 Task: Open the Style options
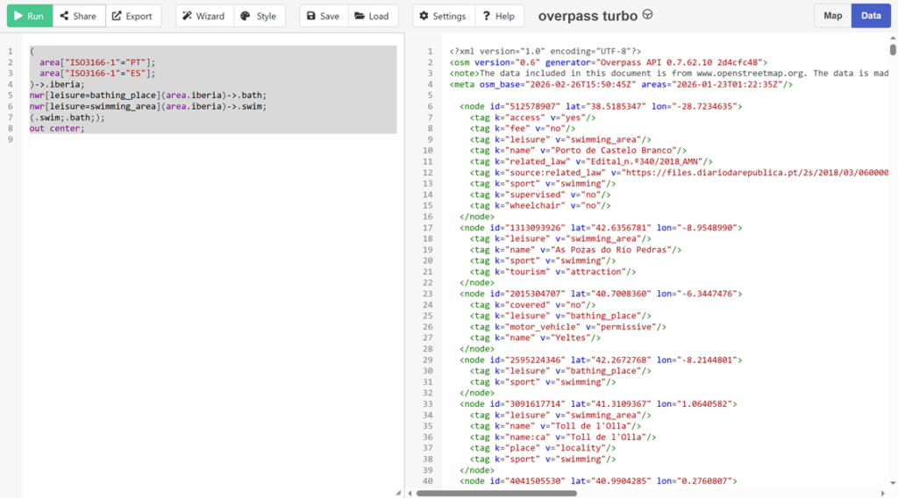click(x=259, y=16)
